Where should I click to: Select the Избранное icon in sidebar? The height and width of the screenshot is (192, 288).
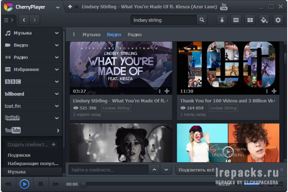click(x=8, y=70)
